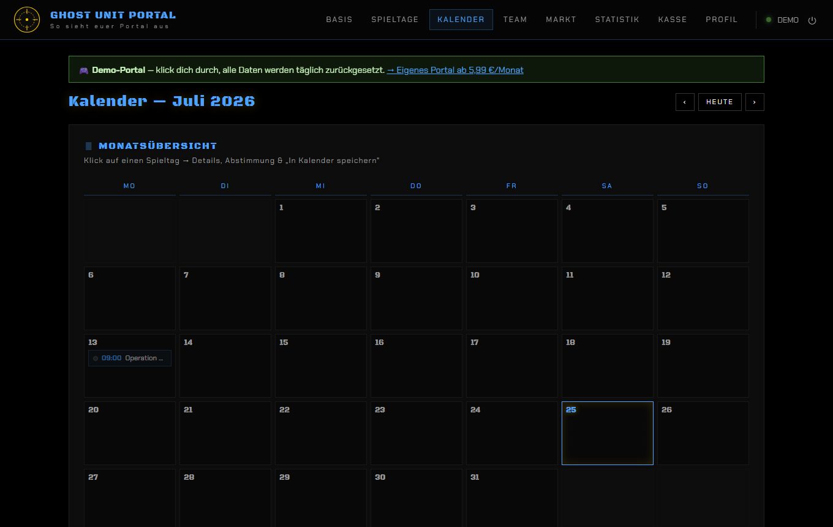833x527 pixels.
Task: Select calendar day 24
Action: click(512, 433)
